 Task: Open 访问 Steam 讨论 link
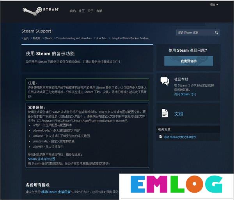click(185, 94)
